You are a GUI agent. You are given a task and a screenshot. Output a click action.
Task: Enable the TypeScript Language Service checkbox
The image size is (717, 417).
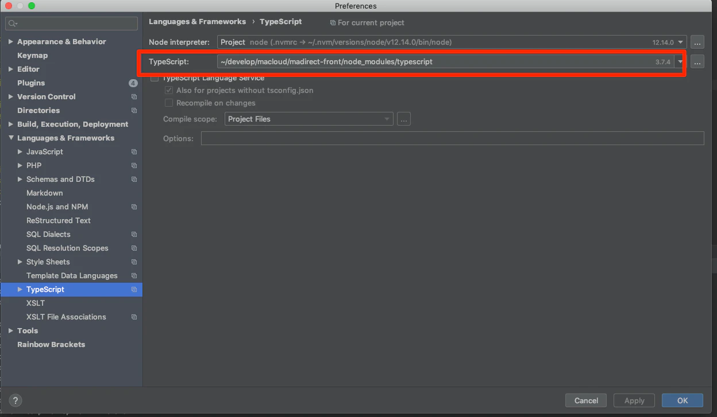coord(154,78)
